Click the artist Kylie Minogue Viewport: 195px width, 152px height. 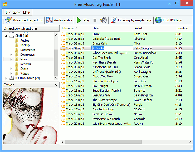coord(143,48)
